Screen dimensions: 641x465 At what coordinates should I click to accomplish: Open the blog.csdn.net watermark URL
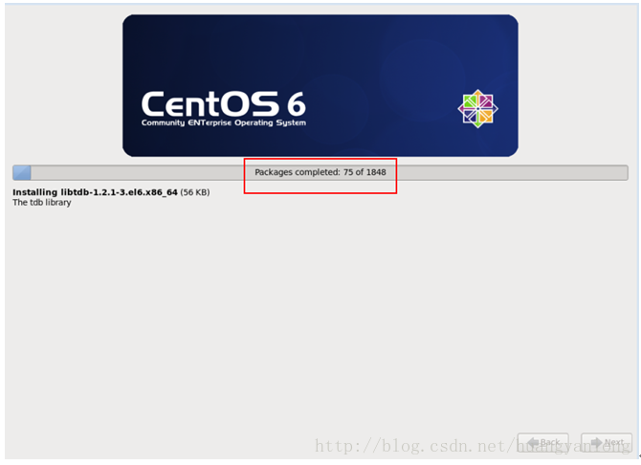pos(473,446)
